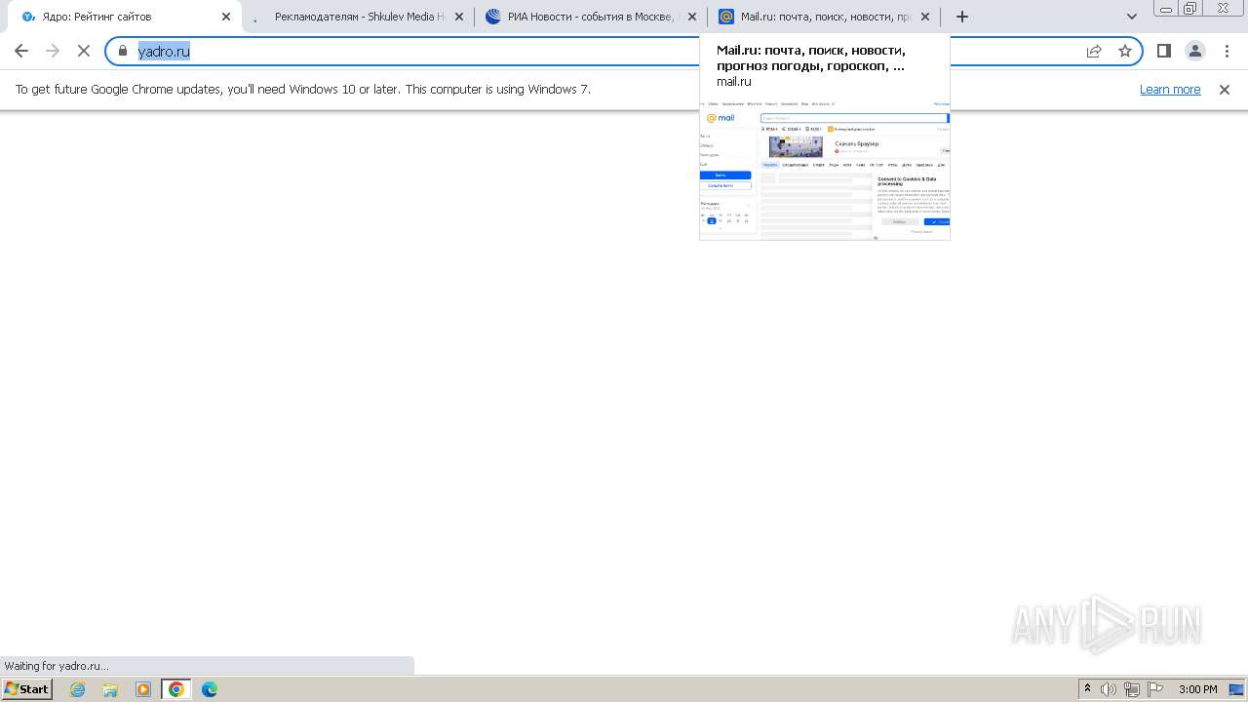The width and height of the screenshot is (1248, 702).
Task: Open Windows Explorer folder taskbar icon
Action: pyautogui.click(x=110, y=689)
